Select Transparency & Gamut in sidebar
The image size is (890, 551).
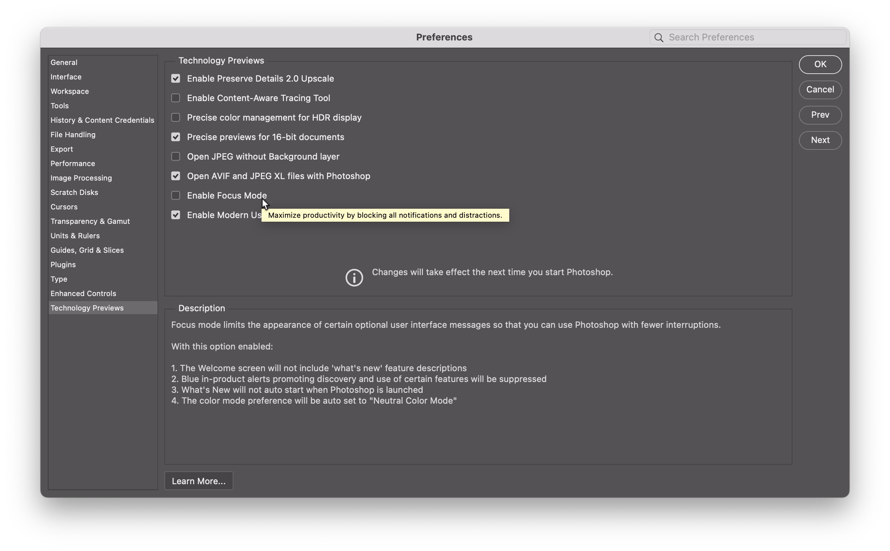(x=90, y=221)
